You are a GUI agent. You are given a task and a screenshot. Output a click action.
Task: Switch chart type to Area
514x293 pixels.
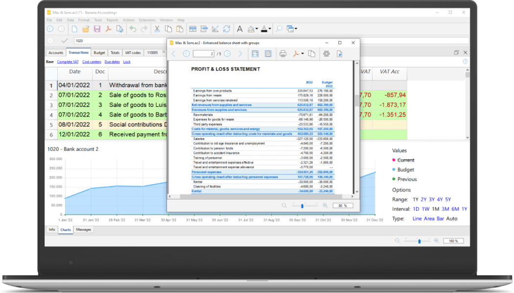pyautogui.click(x=429, y=219)
